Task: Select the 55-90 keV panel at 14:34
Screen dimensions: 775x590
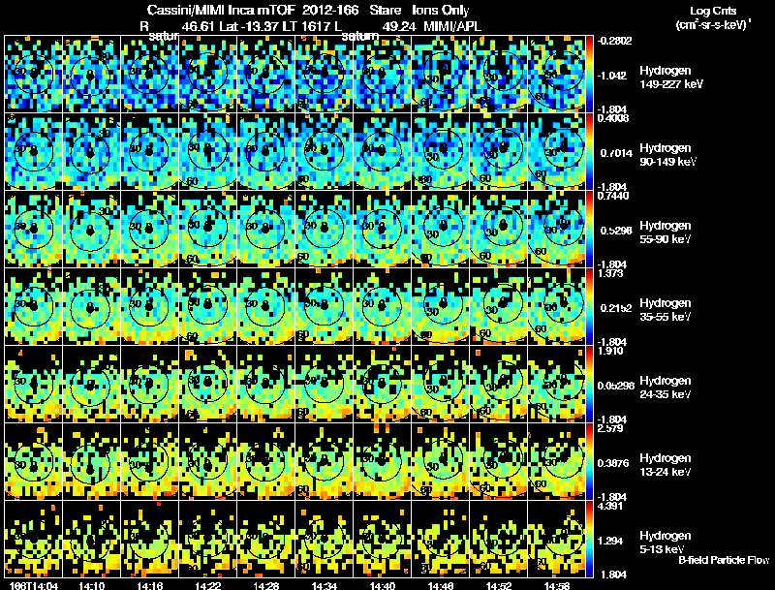Action: [x=325, y=229]
